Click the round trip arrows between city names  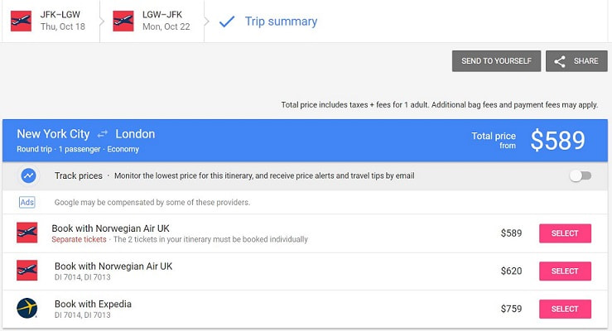pos(102,134)
